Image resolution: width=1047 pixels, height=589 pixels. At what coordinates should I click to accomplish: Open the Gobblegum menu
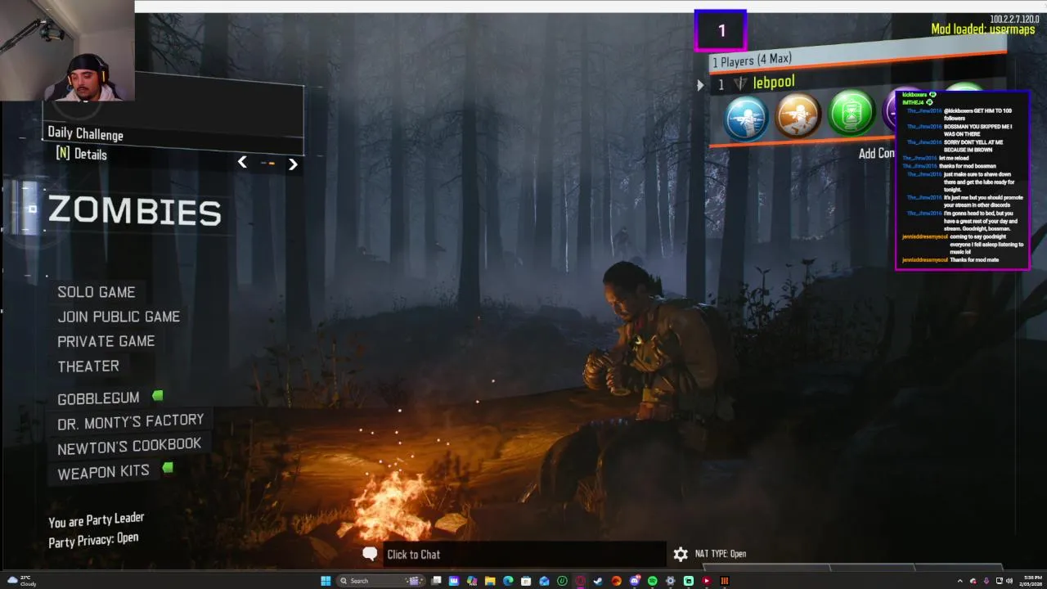point(98,398)
